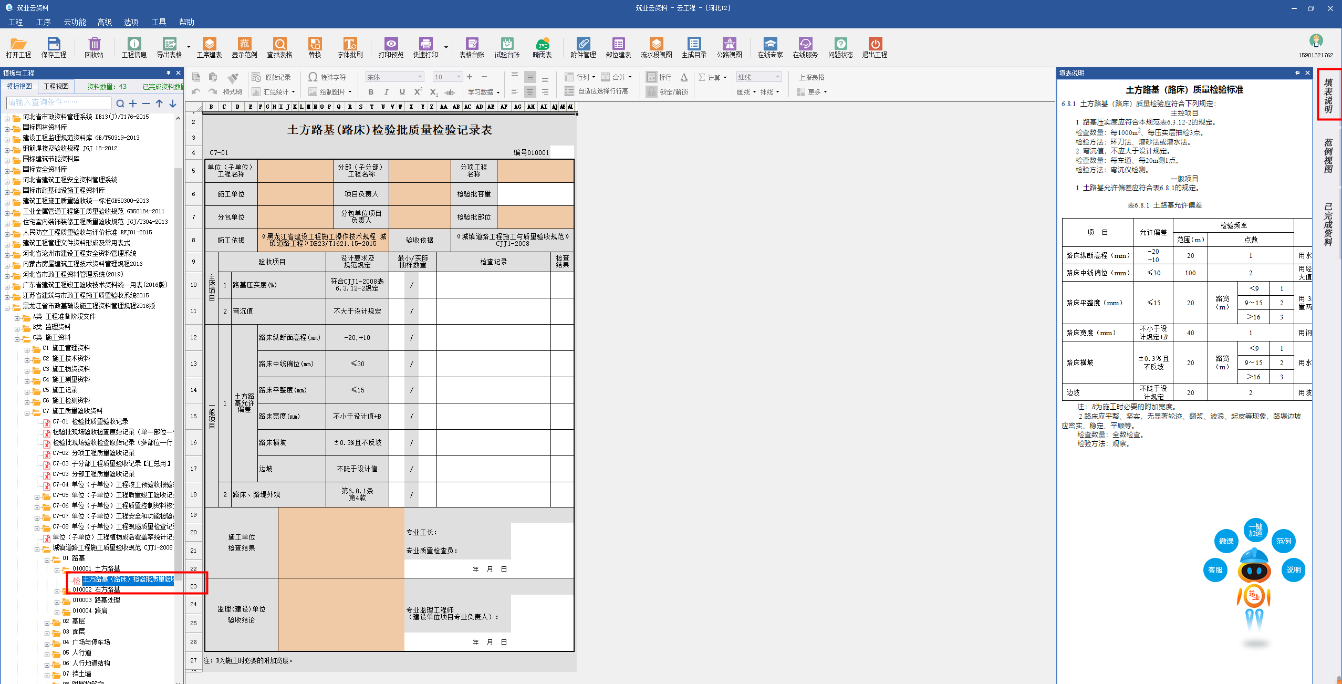Increase font size with plus icon

[470, 77]
